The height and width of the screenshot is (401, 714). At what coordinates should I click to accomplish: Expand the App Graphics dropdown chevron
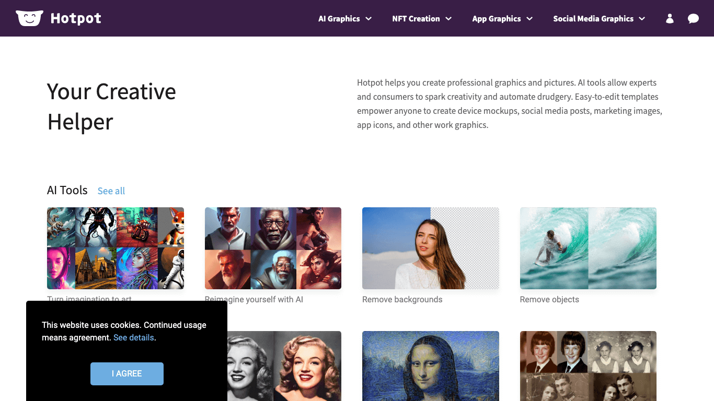[x=529, y=19]
